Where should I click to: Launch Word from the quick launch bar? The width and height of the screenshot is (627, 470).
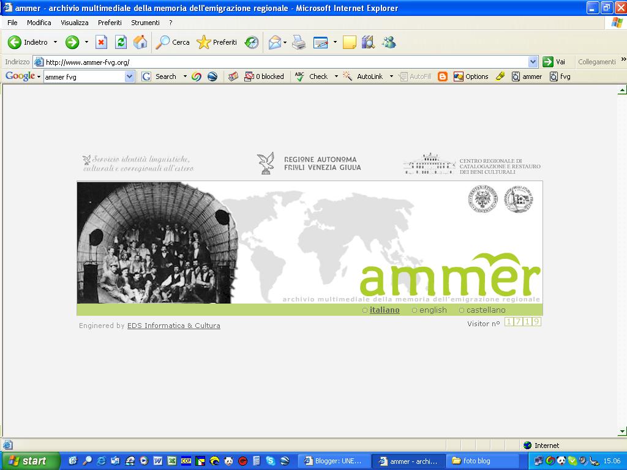pos(157,461)
